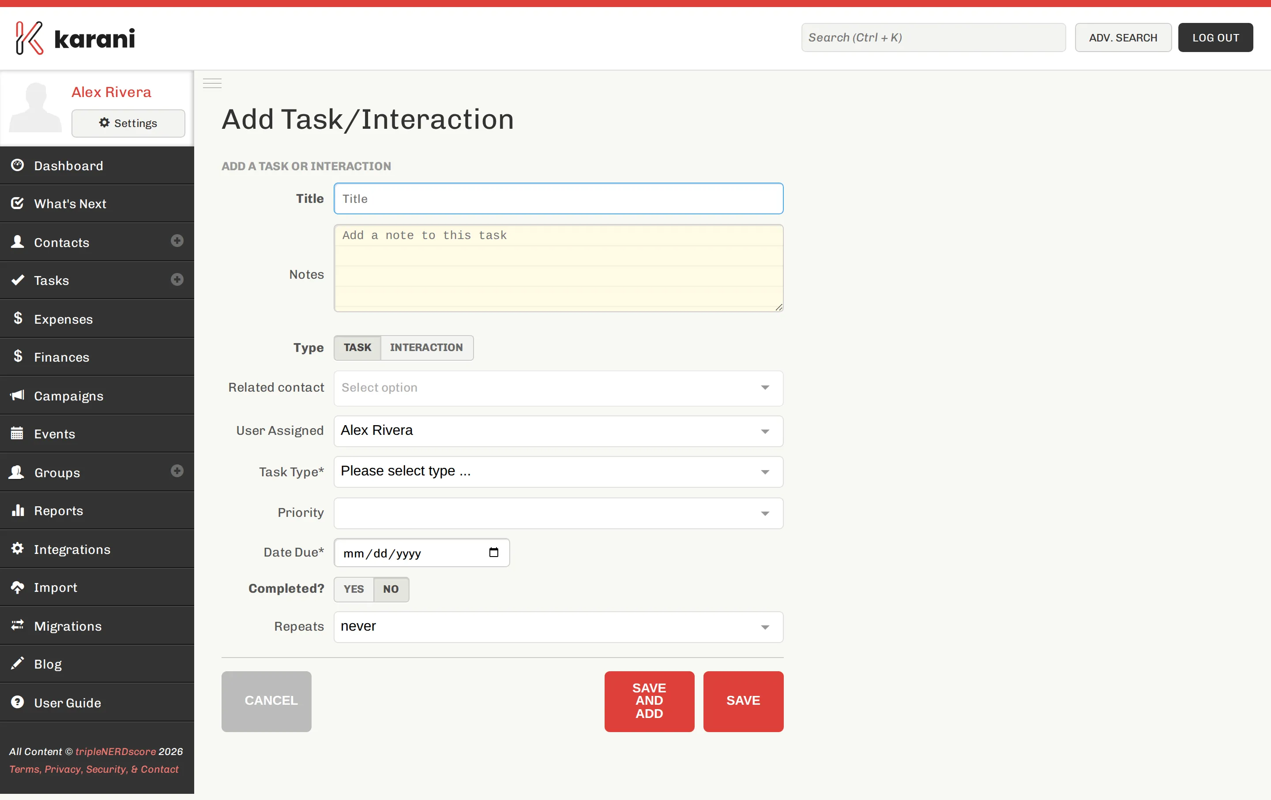This screenshot has height=800, width=1271.
Task: Click the Dashboard gauge icon
Action: 17,165
